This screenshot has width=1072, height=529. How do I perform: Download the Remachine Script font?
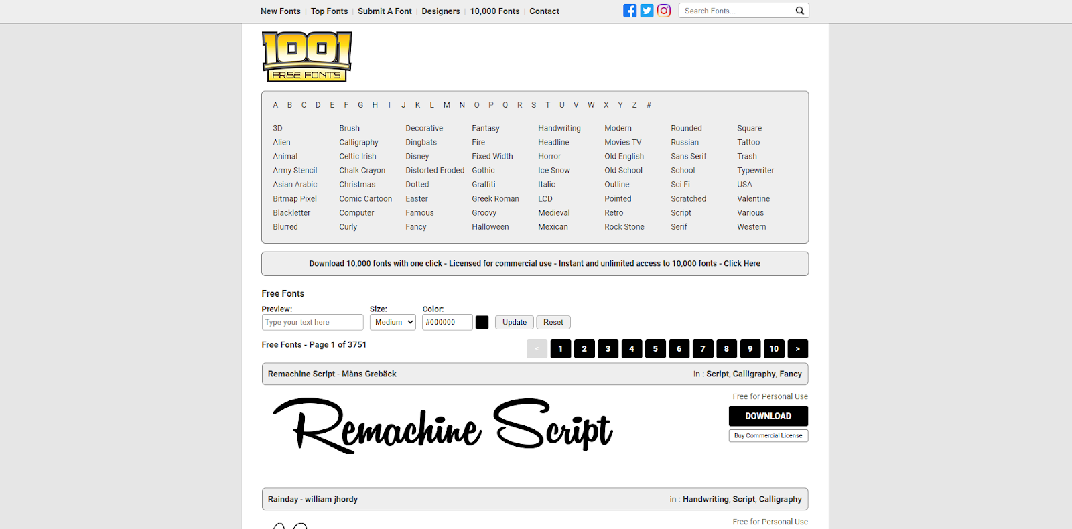click(768, 416)
